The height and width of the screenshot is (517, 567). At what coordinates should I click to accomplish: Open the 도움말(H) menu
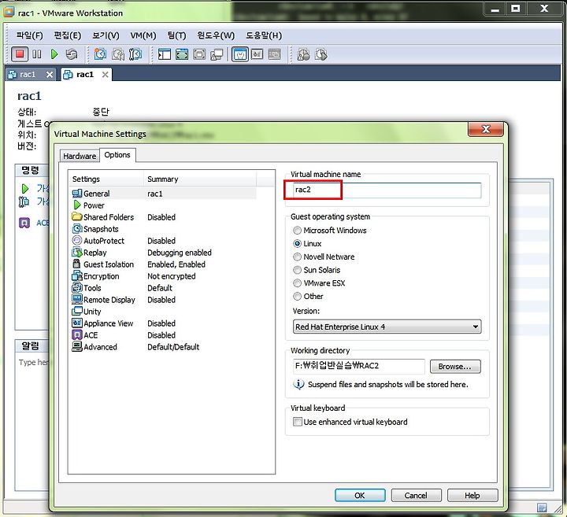[264, 35]
